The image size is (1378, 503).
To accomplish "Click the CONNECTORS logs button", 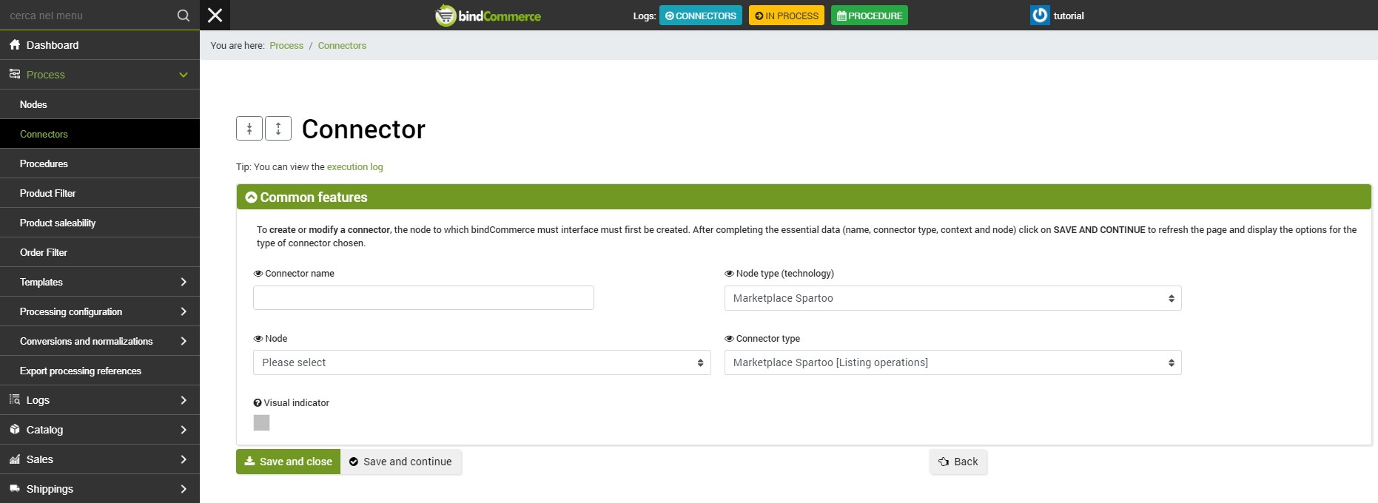I will point(700,16).
